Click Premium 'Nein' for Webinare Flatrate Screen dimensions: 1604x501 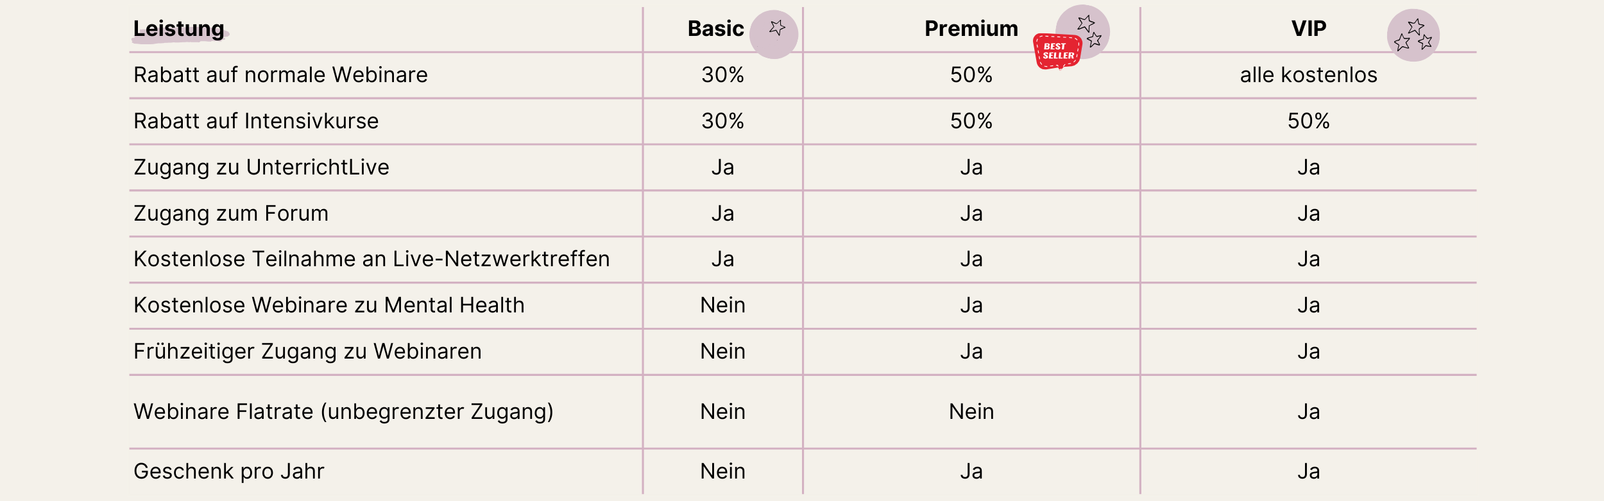(x=971, y=412)
